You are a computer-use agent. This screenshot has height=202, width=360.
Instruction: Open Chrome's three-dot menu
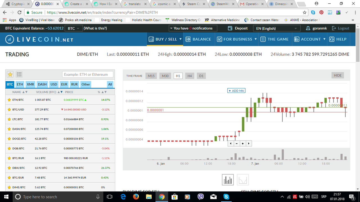(355, 13)
